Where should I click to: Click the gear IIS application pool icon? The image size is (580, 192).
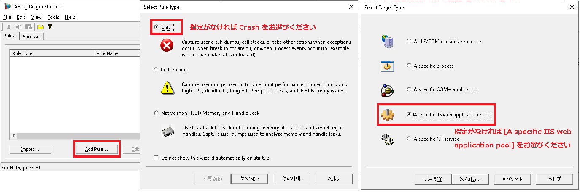click(x=387, y=114)
